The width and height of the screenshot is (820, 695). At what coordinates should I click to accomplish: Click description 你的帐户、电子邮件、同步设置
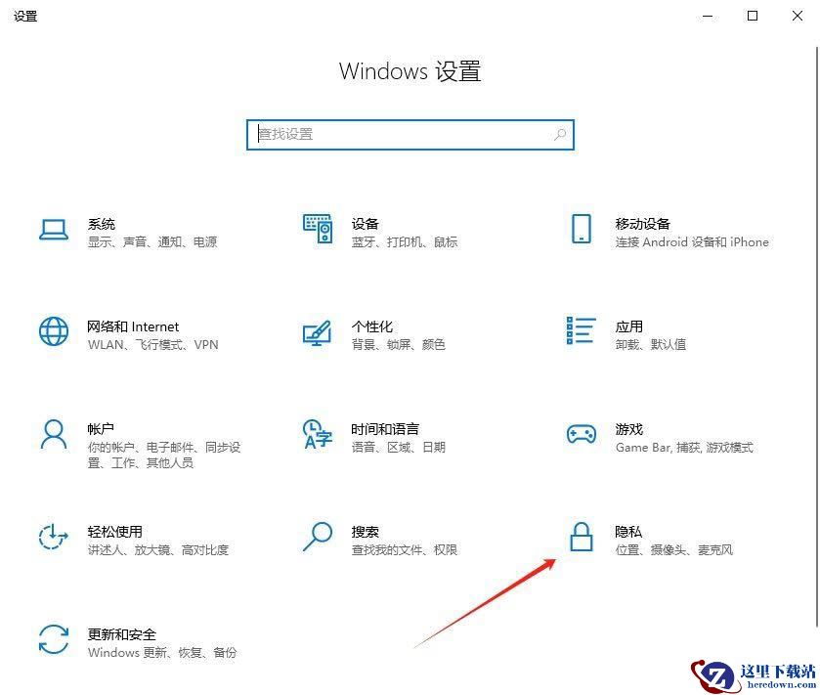point(163,455)
